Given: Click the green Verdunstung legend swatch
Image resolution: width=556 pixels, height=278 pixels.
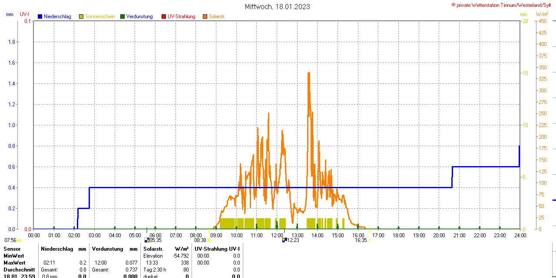Looking at the screenshot, I should pos(122,16).
